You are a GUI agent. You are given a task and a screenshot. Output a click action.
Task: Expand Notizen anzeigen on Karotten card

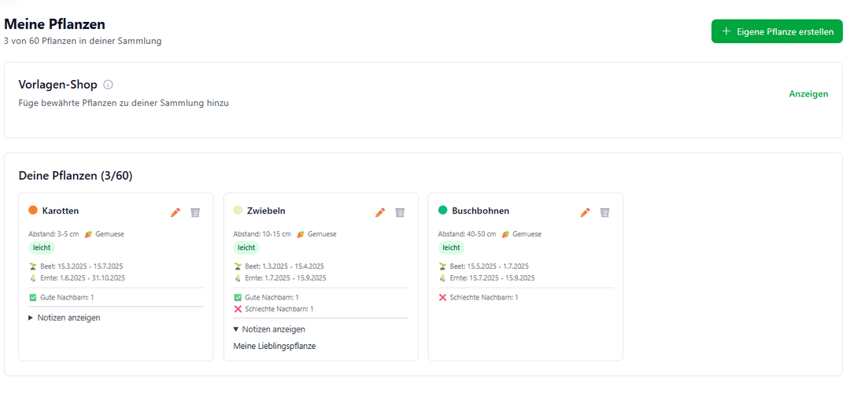pyautogui.click(x=65, y=317)
